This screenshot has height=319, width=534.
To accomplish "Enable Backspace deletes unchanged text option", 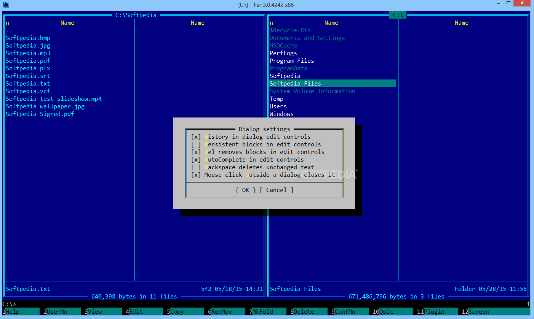I will click(253, 167).
